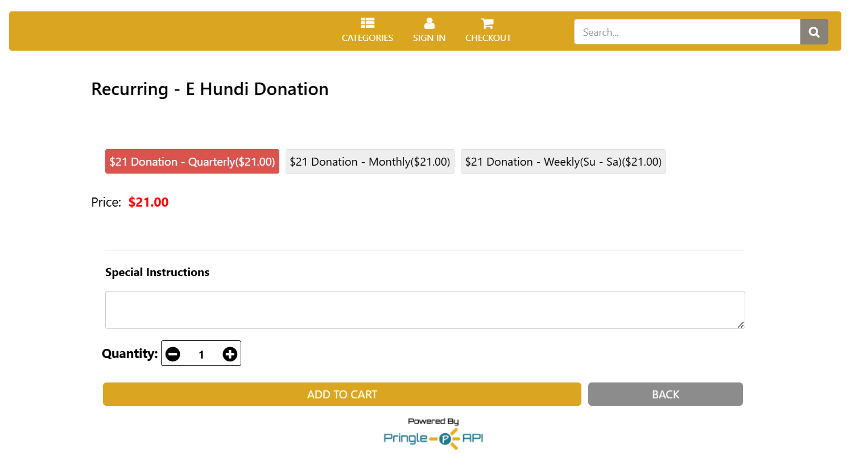This screenshot has height=465, width=863.
Task: Select $21 Donation Weekly option
Action: (x=563, y=162)
